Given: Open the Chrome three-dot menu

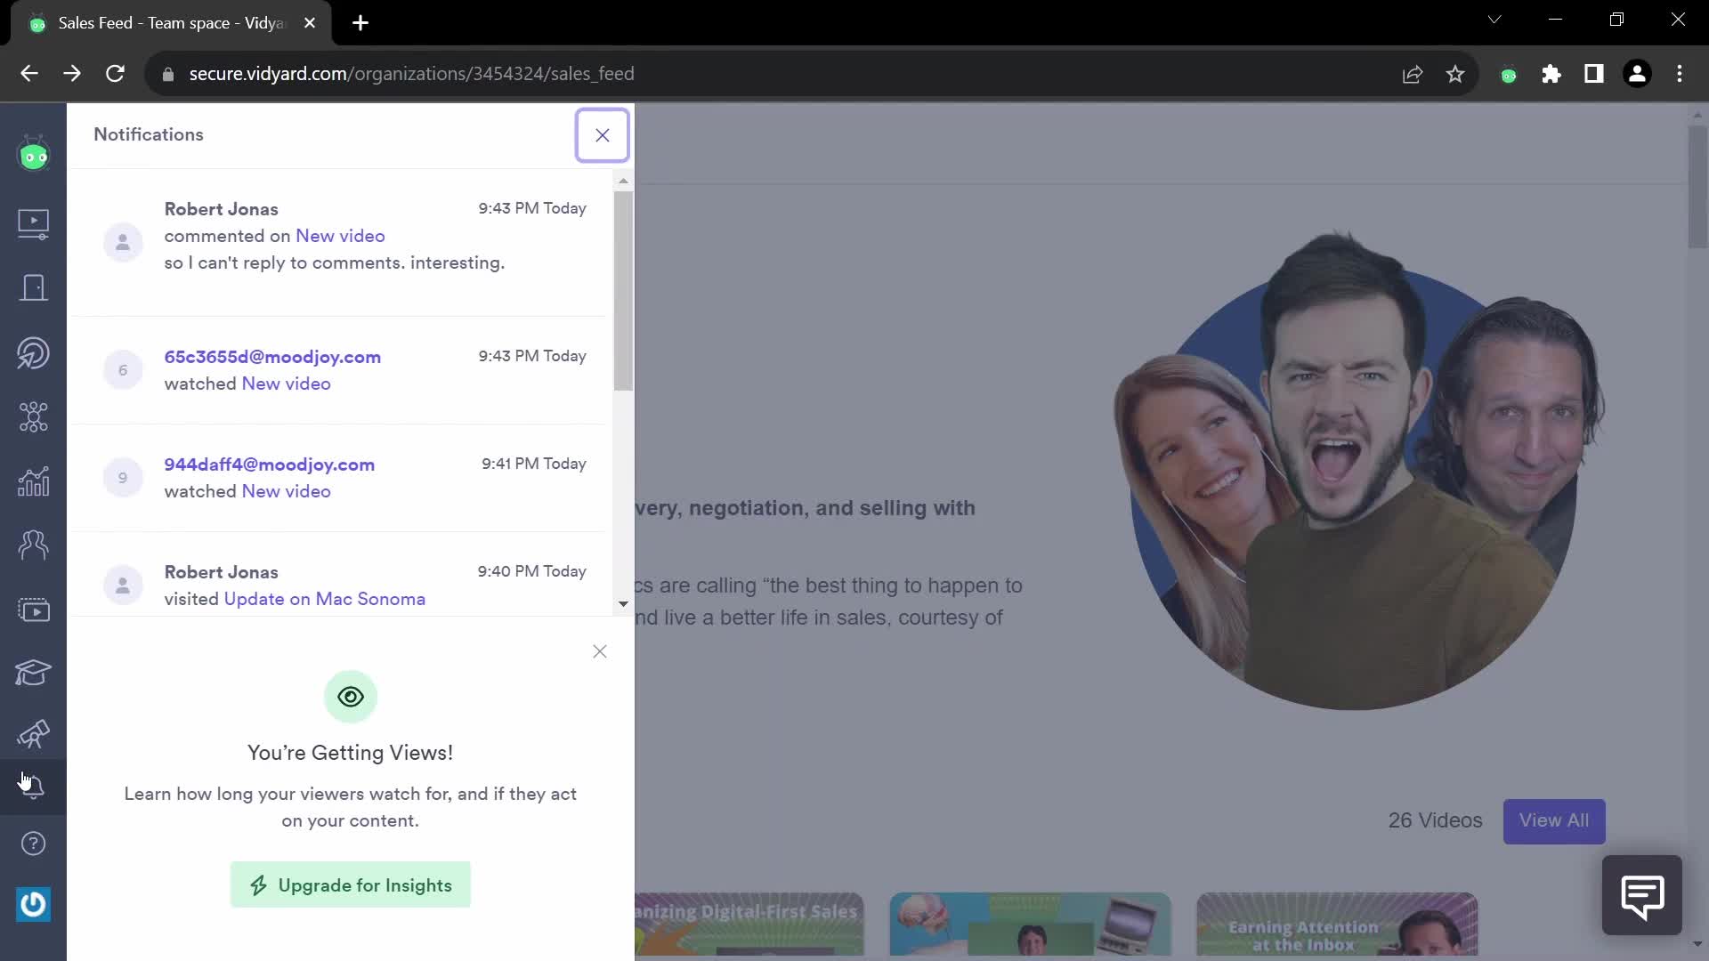Looking at the screenshot, I should click(1680, 75).
